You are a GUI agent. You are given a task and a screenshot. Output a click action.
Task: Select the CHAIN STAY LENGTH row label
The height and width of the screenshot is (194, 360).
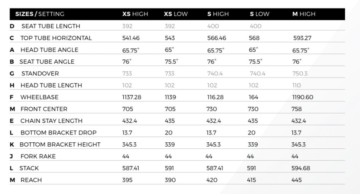pyautogui.click(x=51, y=121)
